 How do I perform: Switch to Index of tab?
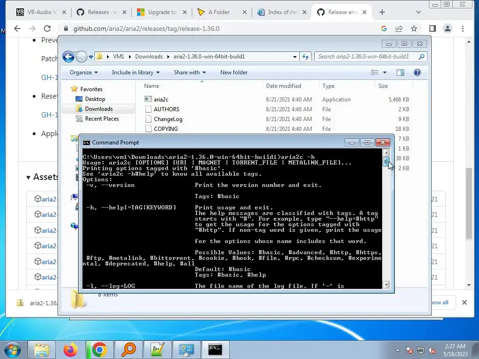pyautogui.click(x=277, y=12)
